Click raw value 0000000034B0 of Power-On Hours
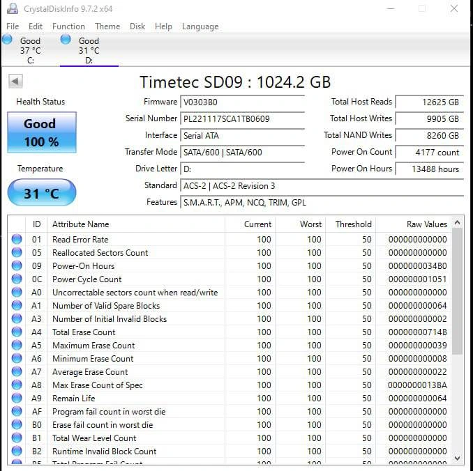This screenshot has width=473, height=471. [x=418, y=266]
